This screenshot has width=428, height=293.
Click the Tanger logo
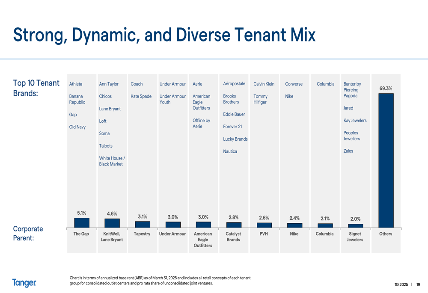[x=24, y=283]
